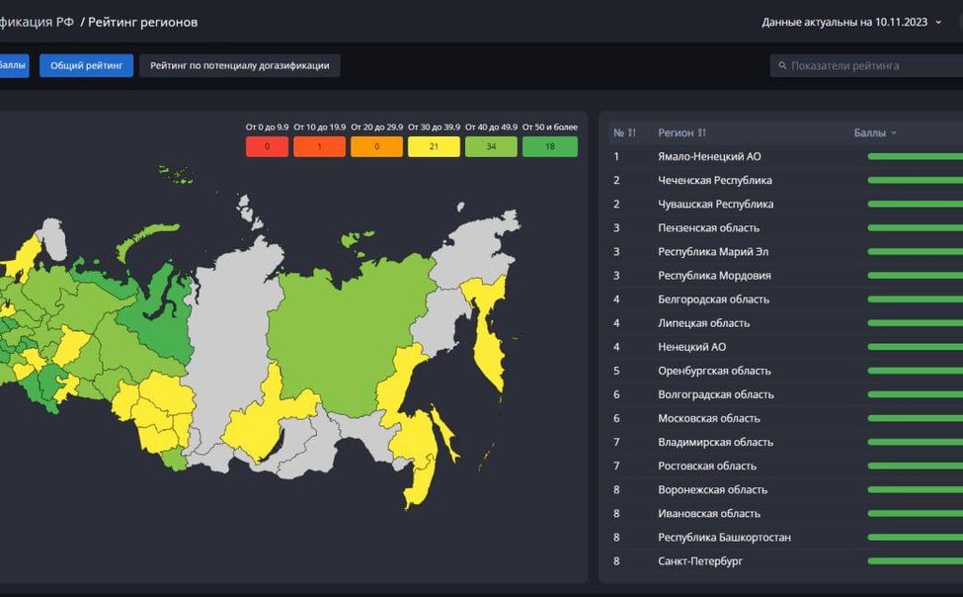Focus the Показатели рейтинга search field
Viewport: 963px width, 597px height.
(x=869, y=66)
